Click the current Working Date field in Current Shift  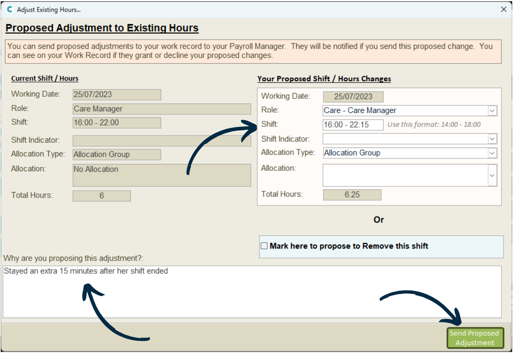tap(117, 95)
